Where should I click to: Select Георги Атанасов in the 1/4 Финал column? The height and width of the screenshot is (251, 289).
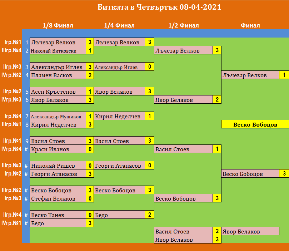(x=119, y=166)
